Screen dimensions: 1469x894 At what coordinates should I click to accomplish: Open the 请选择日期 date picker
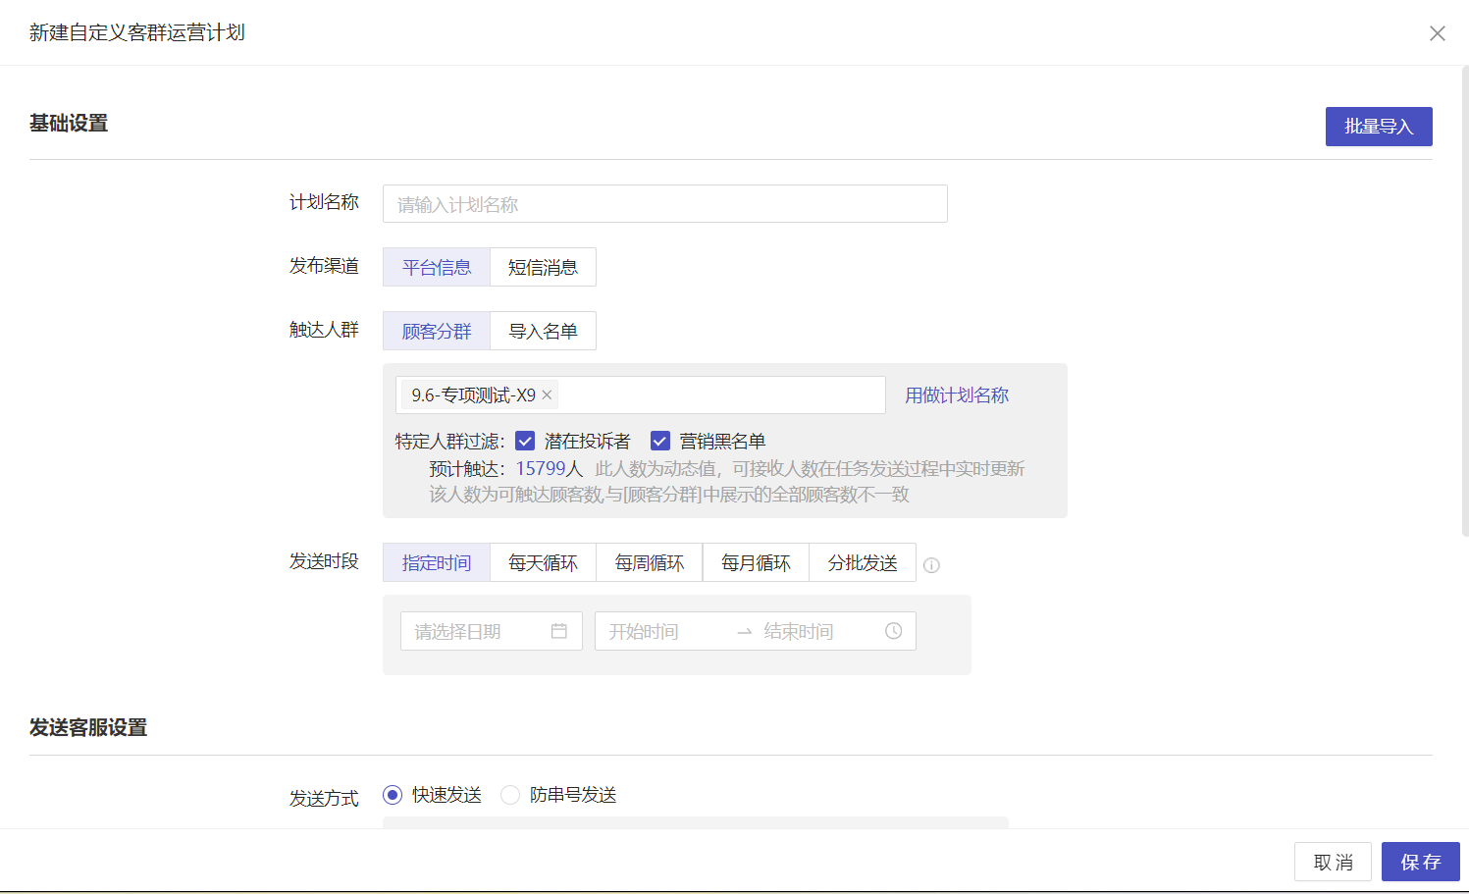click(x=492, y=631)
